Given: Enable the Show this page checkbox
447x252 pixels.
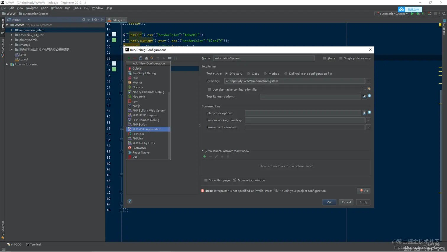Looking at the screenshot, I should pyautogui.click(x=206, y=180).
